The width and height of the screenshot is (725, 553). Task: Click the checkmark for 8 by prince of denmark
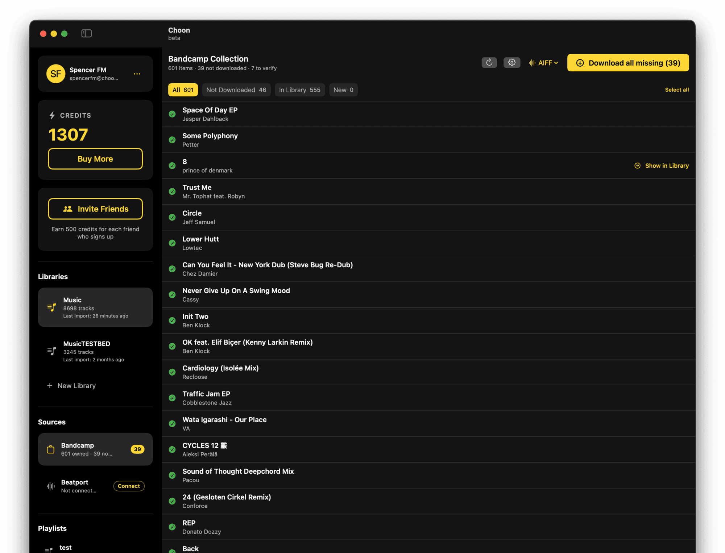click(172, 166)
